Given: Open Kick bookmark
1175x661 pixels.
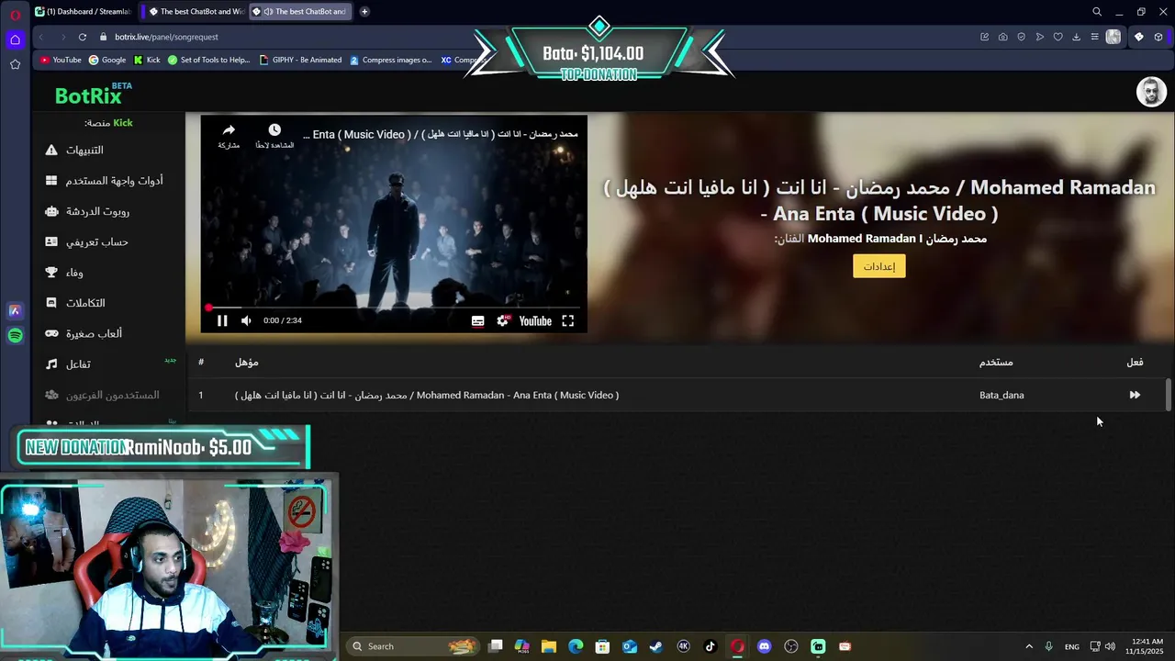Looking at the screenshot, I should (x=147, y=60).
